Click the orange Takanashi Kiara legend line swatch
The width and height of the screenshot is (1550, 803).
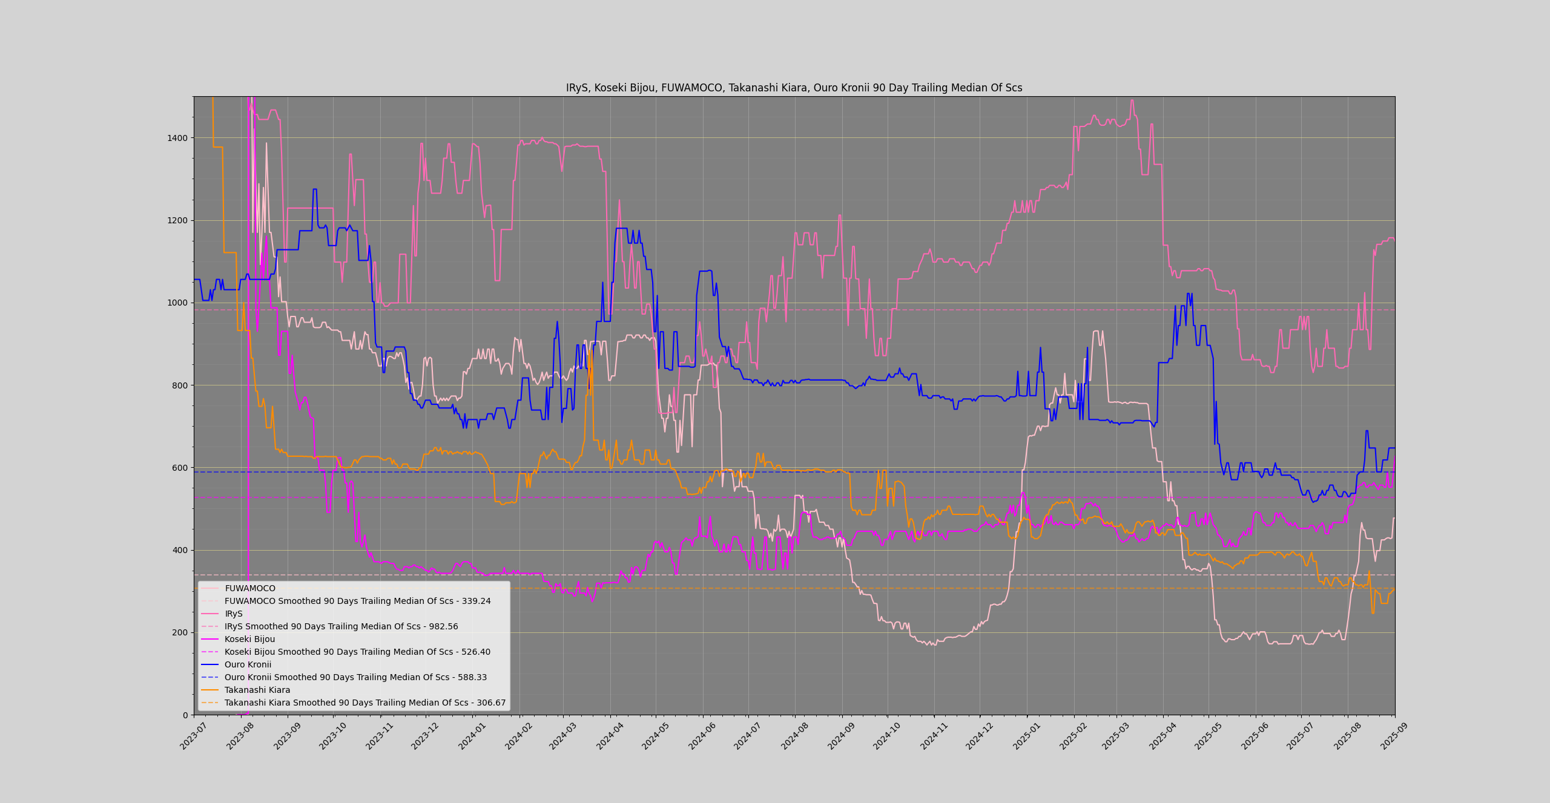209,690
